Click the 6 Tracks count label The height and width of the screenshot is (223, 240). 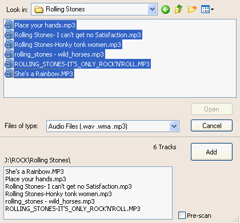pyautogui.click(x=165, y=147)
